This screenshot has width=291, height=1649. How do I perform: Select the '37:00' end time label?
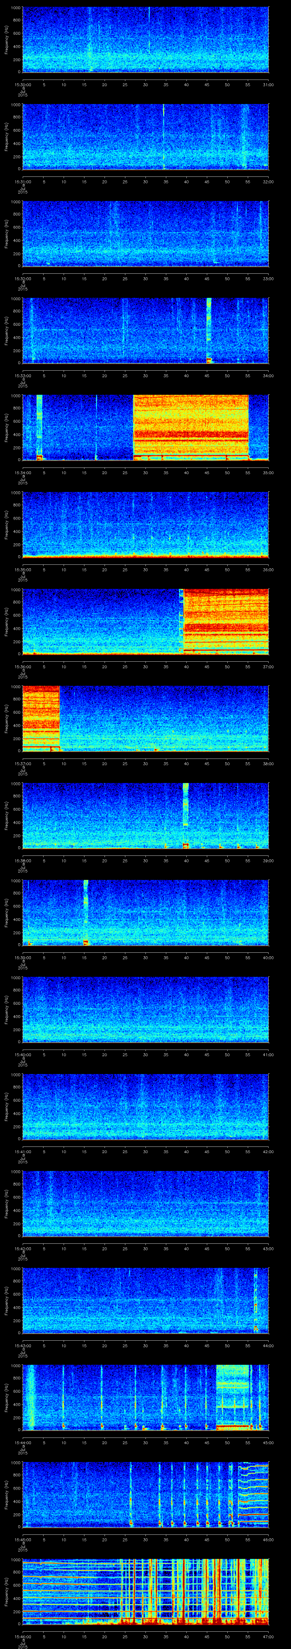pyautogui.click(x=268, y=667)
